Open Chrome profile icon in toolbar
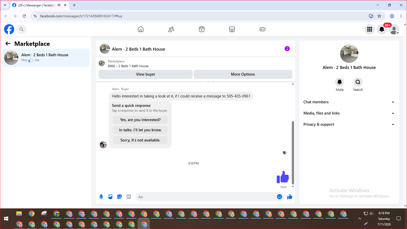Image resolution: width=407 pixels, height=229 pixels. point(392,16)
